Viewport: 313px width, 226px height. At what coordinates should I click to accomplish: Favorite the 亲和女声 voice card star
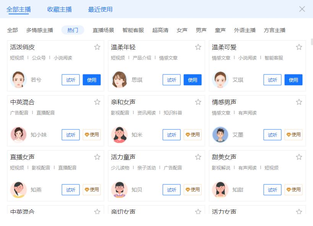point(198,102)
